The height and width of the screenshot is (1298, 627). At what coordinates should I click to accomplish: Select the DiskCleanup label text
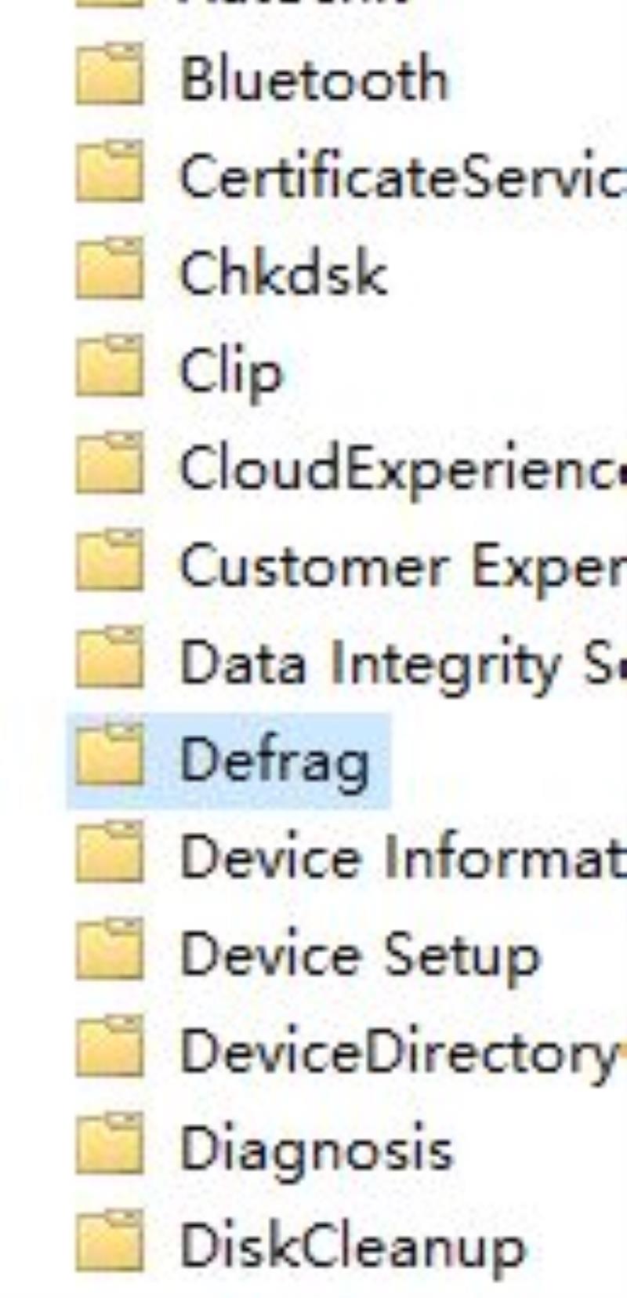pos(353,1247)
